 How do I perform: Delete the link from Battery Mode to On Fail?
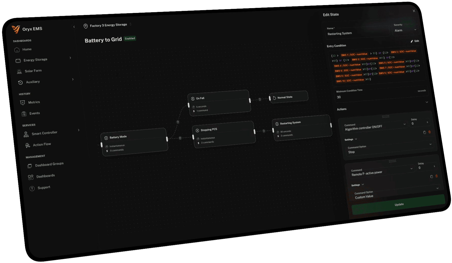[x=178, y=122]
